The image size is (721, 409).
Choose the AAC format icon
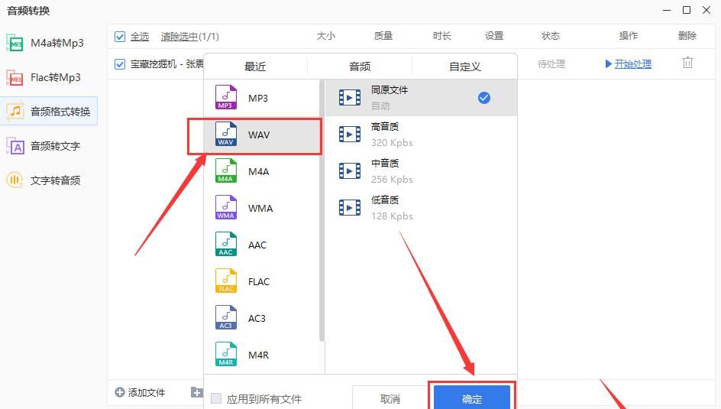click(226, 245)
